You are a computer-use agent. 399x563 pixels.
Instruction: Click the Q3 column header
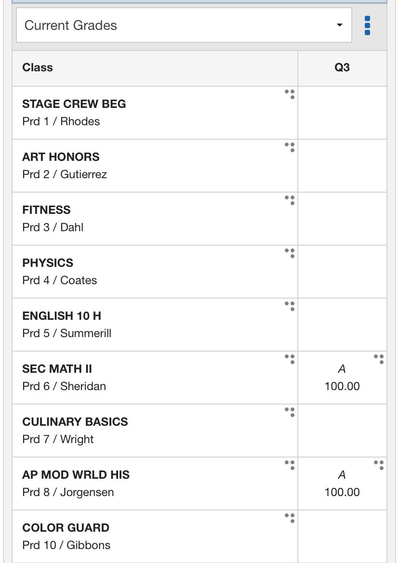[x=342, y=67]
